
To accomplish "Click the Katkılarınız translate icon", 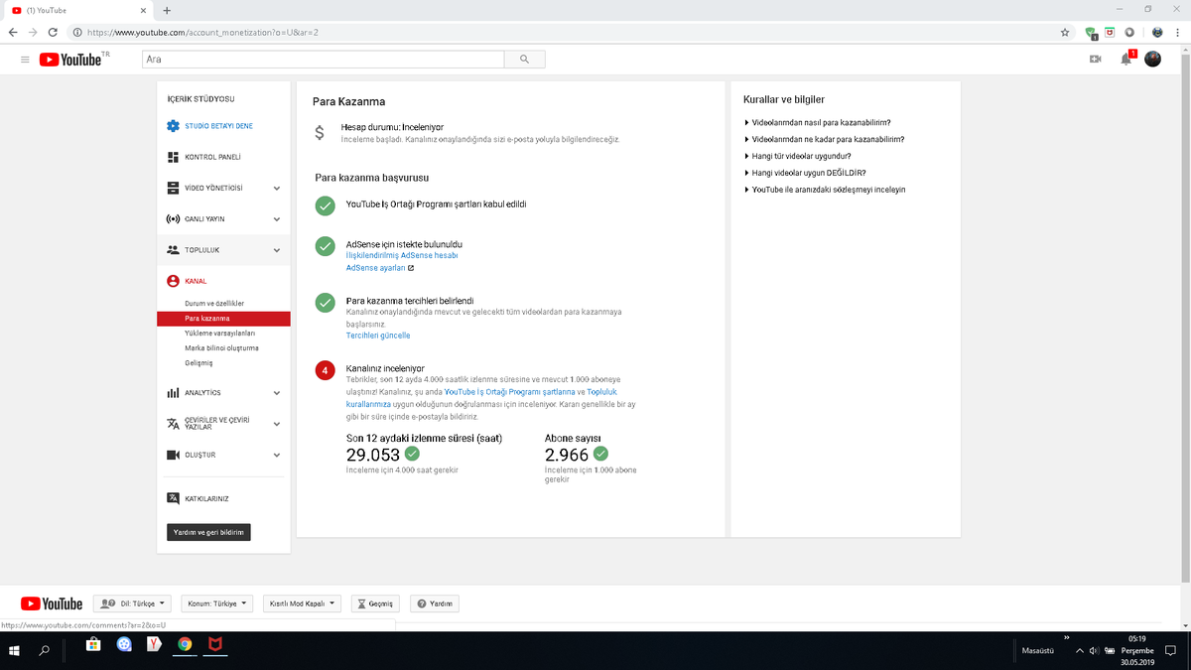I will click(173, 498).
